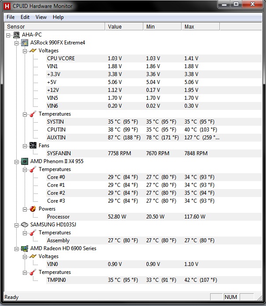Open the Edit menu
The image size is (266, 306).
[25, 17]
